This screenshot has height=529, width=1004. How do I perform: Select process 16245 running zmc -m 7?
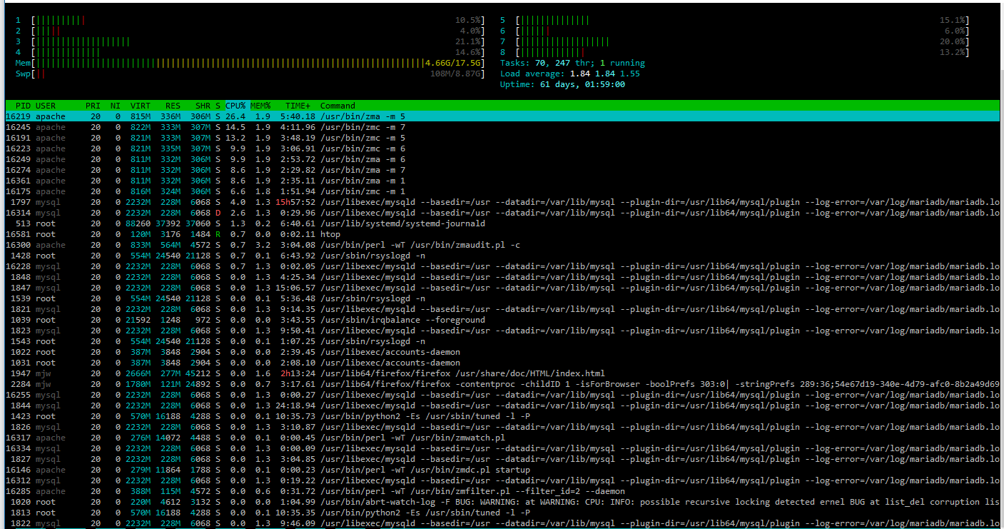coord(502,127)
